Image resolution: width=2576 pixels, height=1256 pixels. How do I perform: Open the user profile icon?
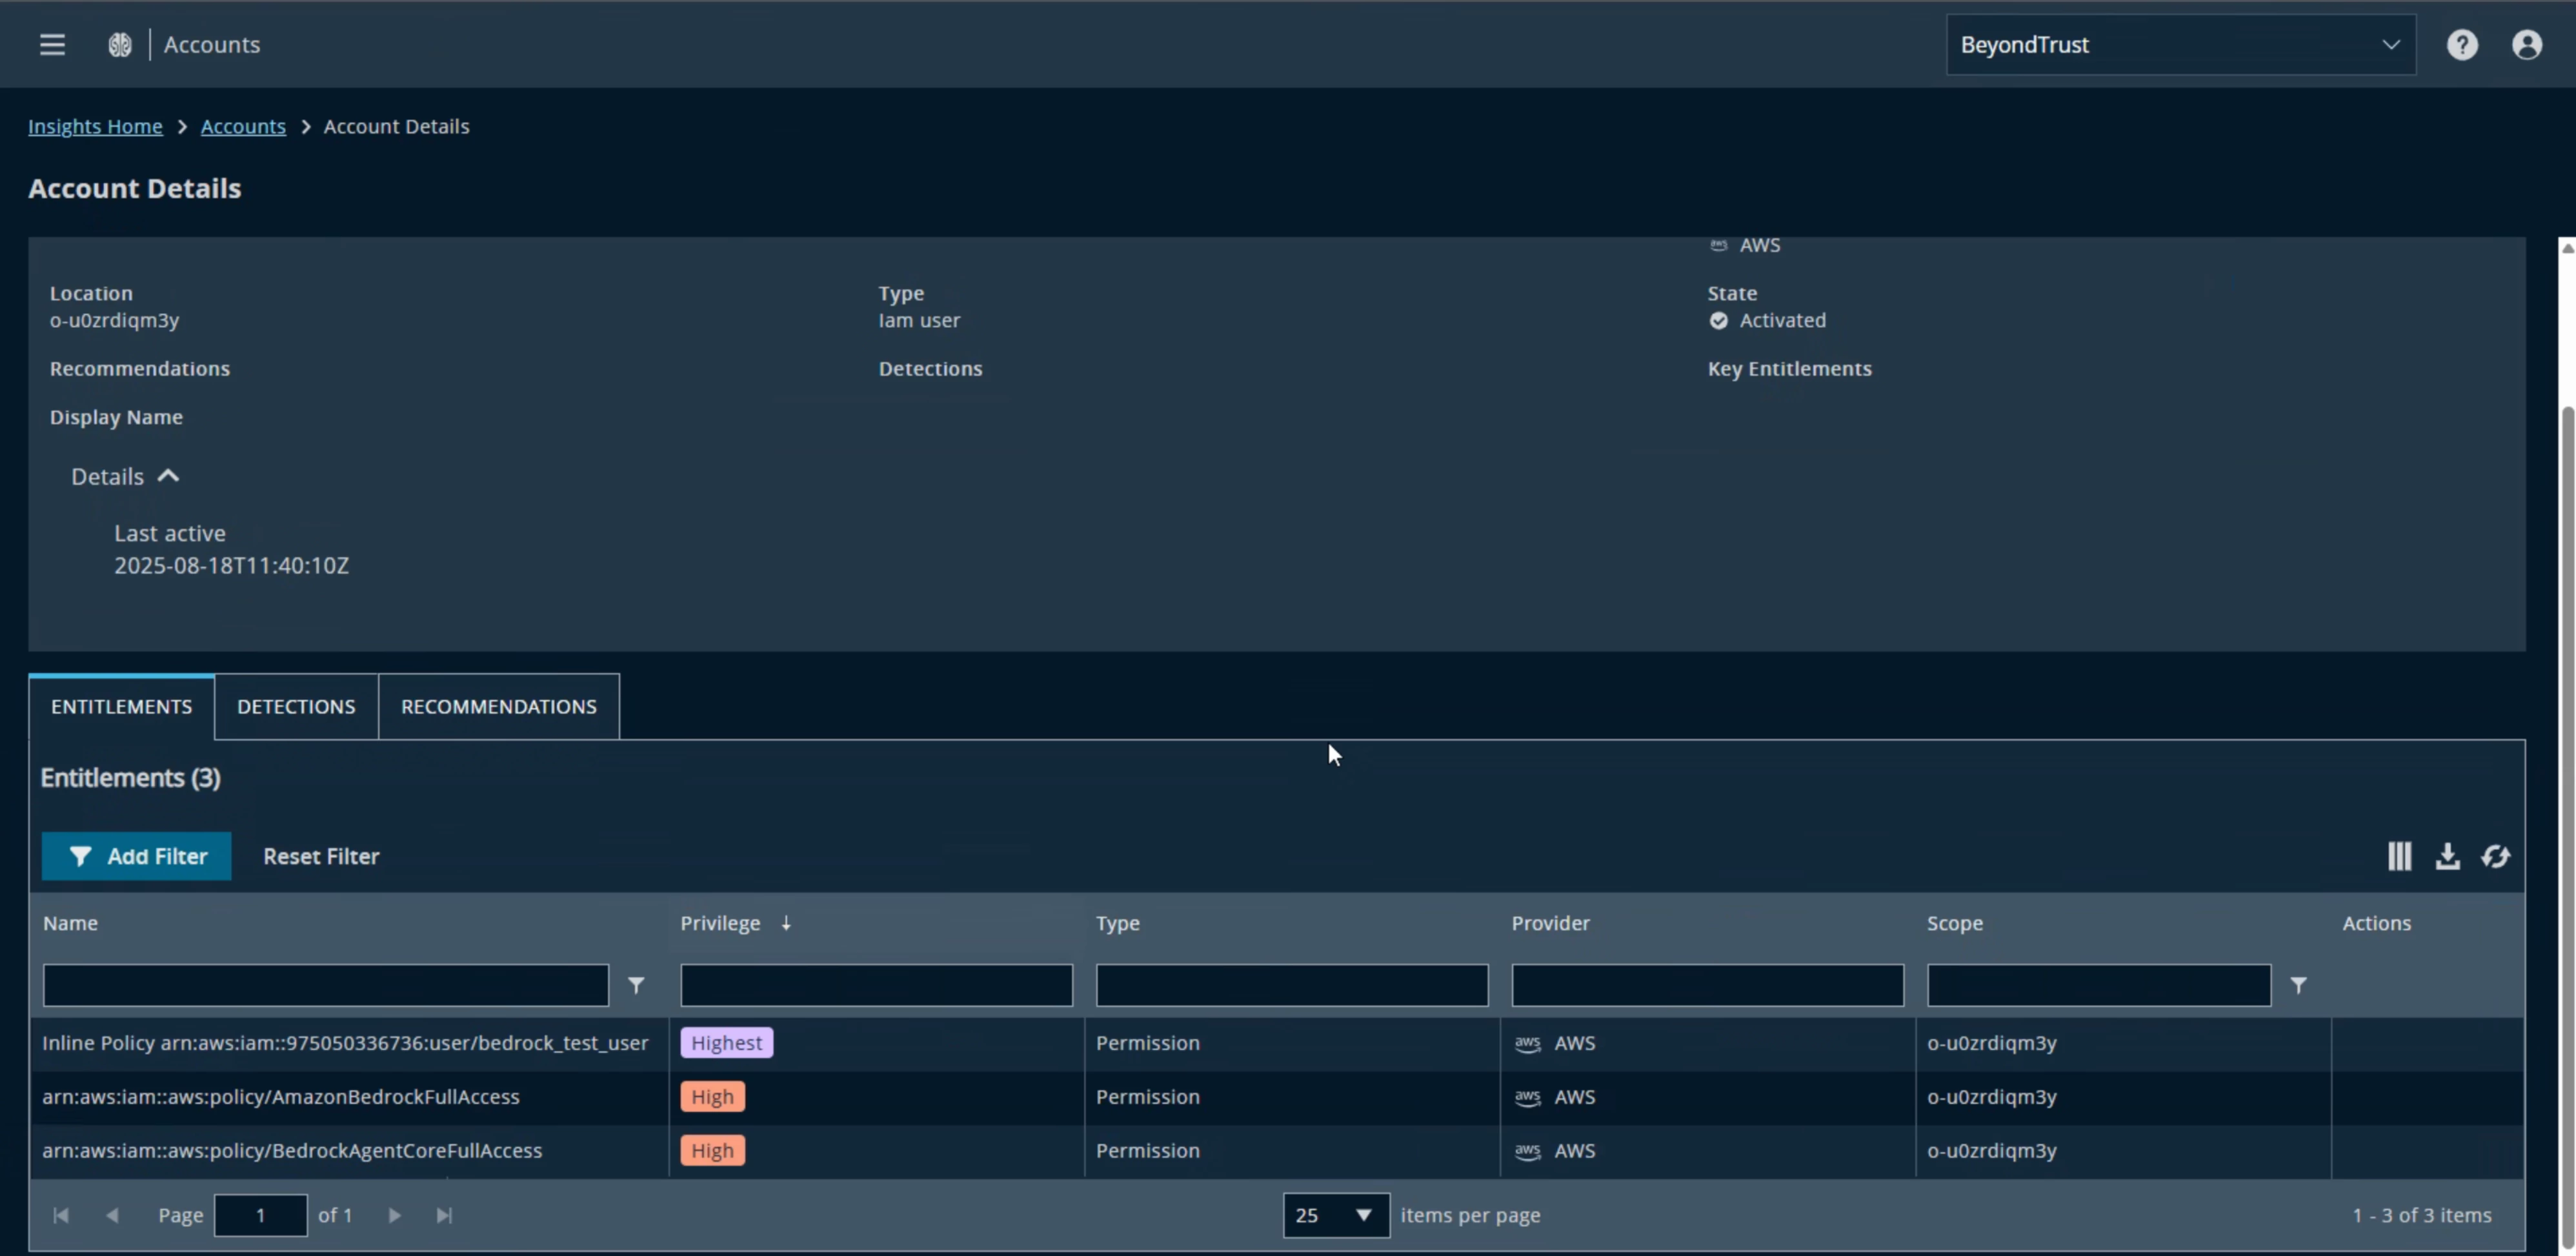pos(2527,44)
